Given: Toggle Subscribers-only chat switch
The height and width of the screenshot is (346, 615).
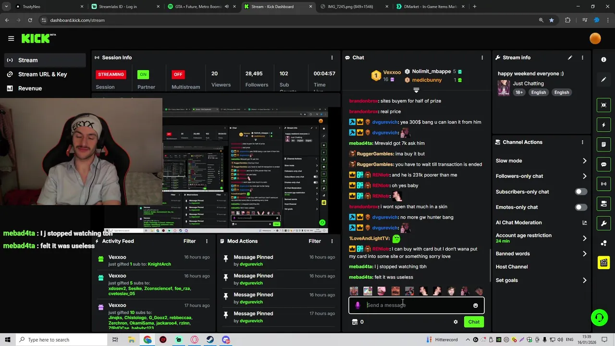Looking at the screenshot, I should coord(581,192).
